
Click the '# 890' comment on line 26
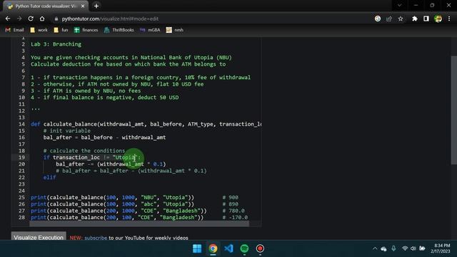pyautogui.click(x=230, y=204)
